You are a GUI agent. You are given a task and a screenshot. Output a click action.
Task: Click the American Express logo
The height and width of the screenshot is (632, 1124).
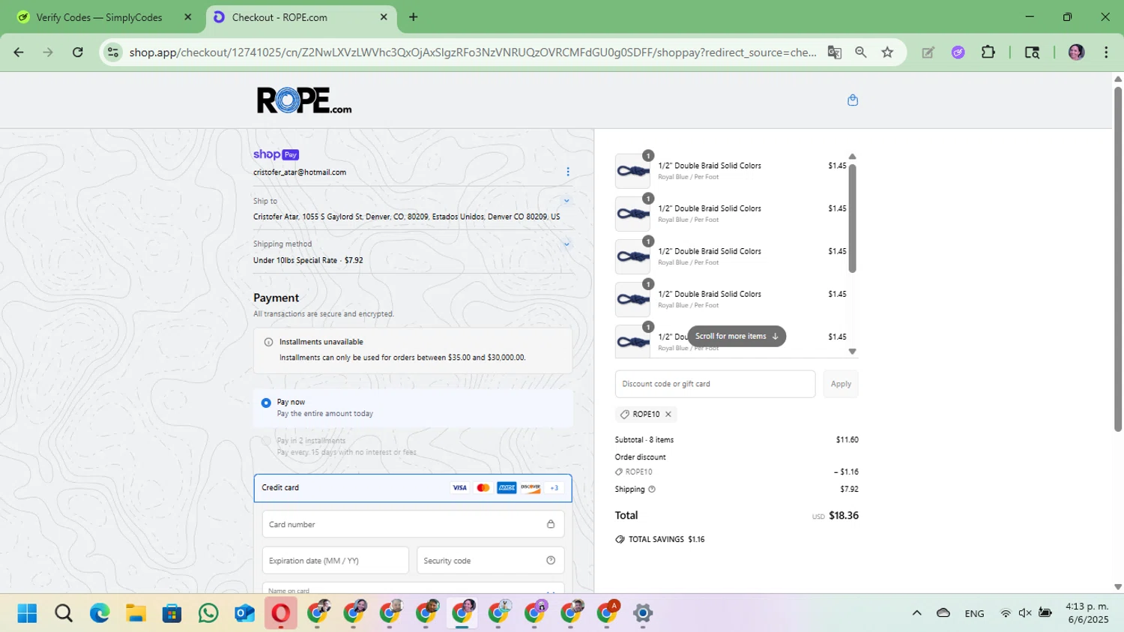507,487
